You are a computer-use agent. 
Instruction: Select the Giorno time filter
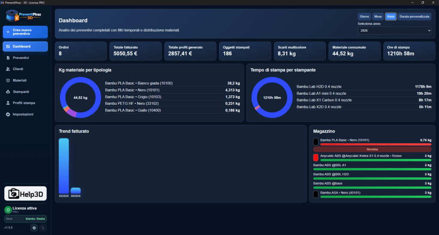click(364, 17)
